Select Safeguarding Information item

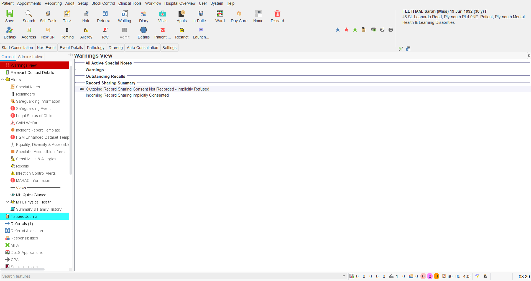tap(38, 101)
